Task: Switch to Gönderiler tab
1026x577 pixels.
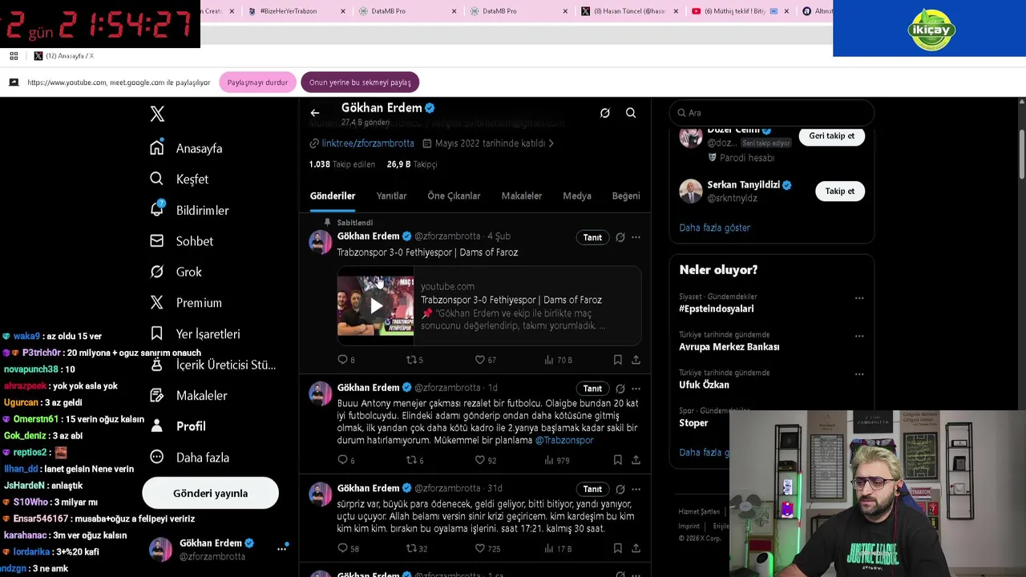Action: [x=333, y=196]
